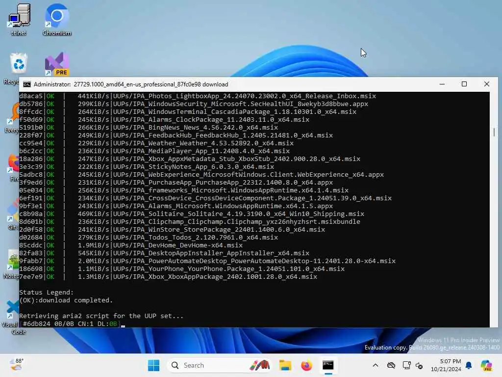Click the command prompt icon in title bar
Screen dimensions: 502x377
click(27, 84)
